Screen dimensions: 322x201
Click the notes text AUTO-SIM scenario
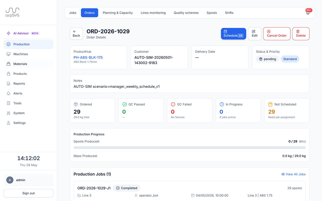116,87
